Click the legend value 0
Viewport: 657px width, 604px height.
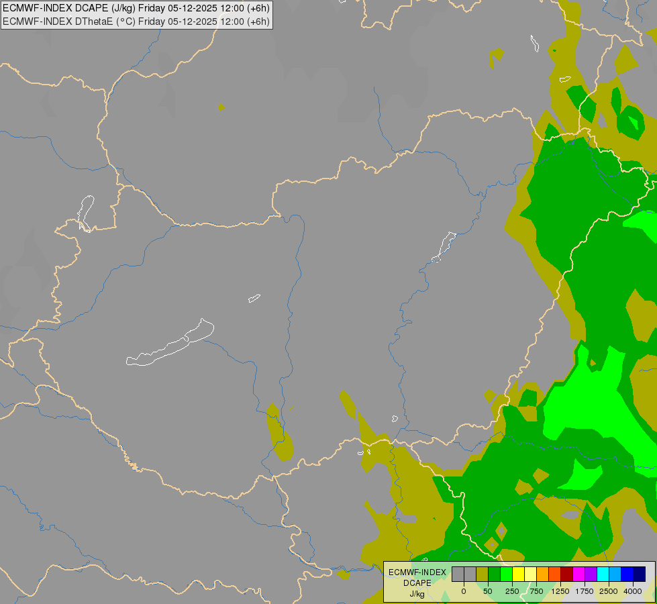pos(464,591)
